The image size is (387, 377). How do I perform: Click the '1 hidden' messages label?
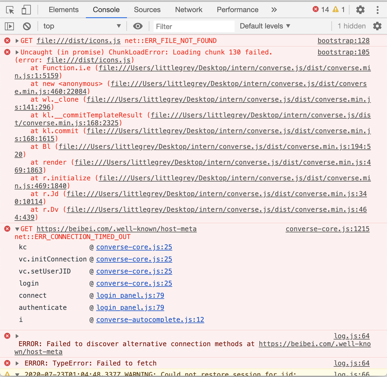coord(352,26)
